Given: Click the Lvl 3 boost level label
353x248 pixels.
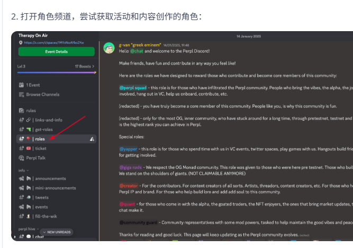Looking at the screenshot, I should tap(21, 66).
